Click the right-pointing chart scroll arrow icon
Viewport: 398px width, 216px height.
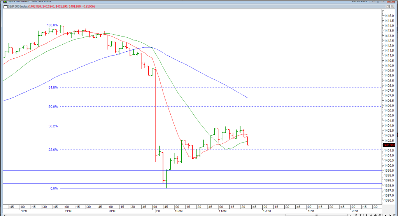tap(390, 215)
